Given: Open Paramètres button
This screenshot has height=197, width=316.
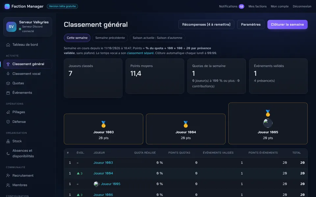Looking at the screenshot, I should pos(251,25).
